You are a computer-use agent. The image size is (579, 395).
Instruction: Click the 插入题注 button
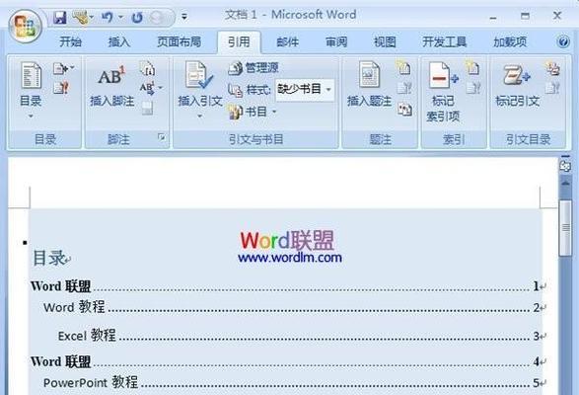369,86
